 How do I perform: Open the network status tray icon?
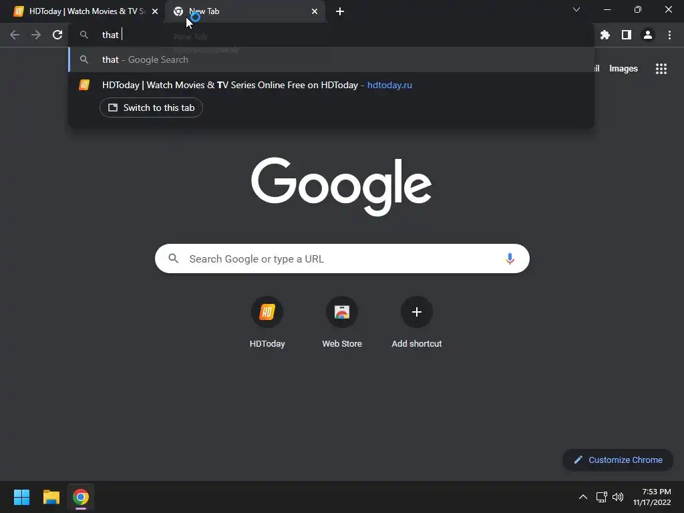pyautogui.click(x=602, y=497)
